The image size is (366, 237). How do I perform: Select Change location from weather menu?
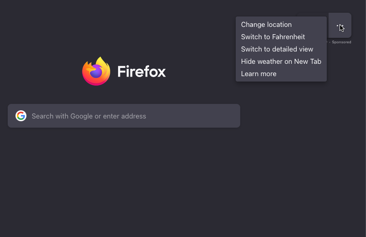point(266,25)
